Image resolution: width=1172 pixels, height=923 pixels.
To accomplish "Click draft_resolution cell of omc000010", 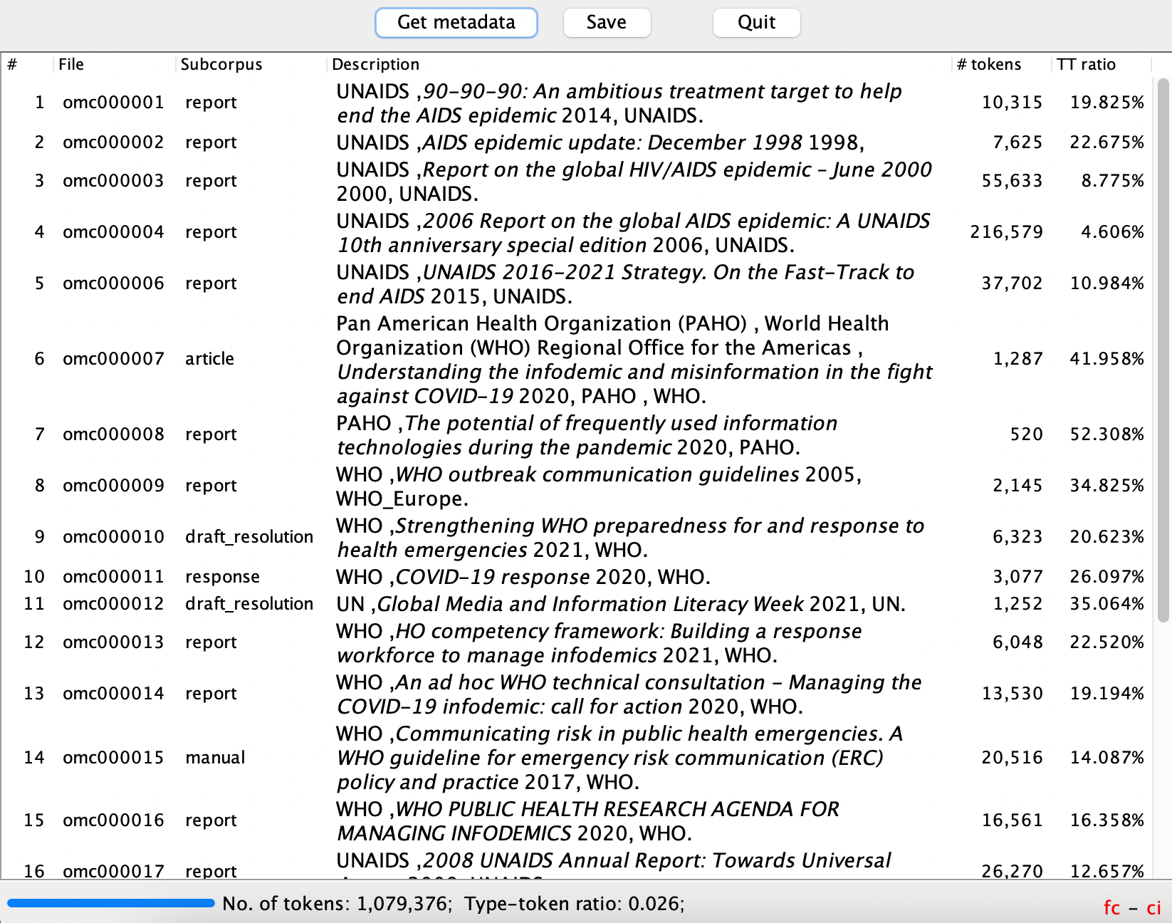I will pyautogui.click(x=249, y=537).
